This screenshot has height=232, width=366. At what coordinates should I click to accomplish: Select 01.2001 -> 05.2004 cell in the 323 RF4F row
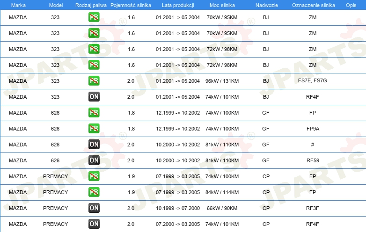[x=178, y=97]
